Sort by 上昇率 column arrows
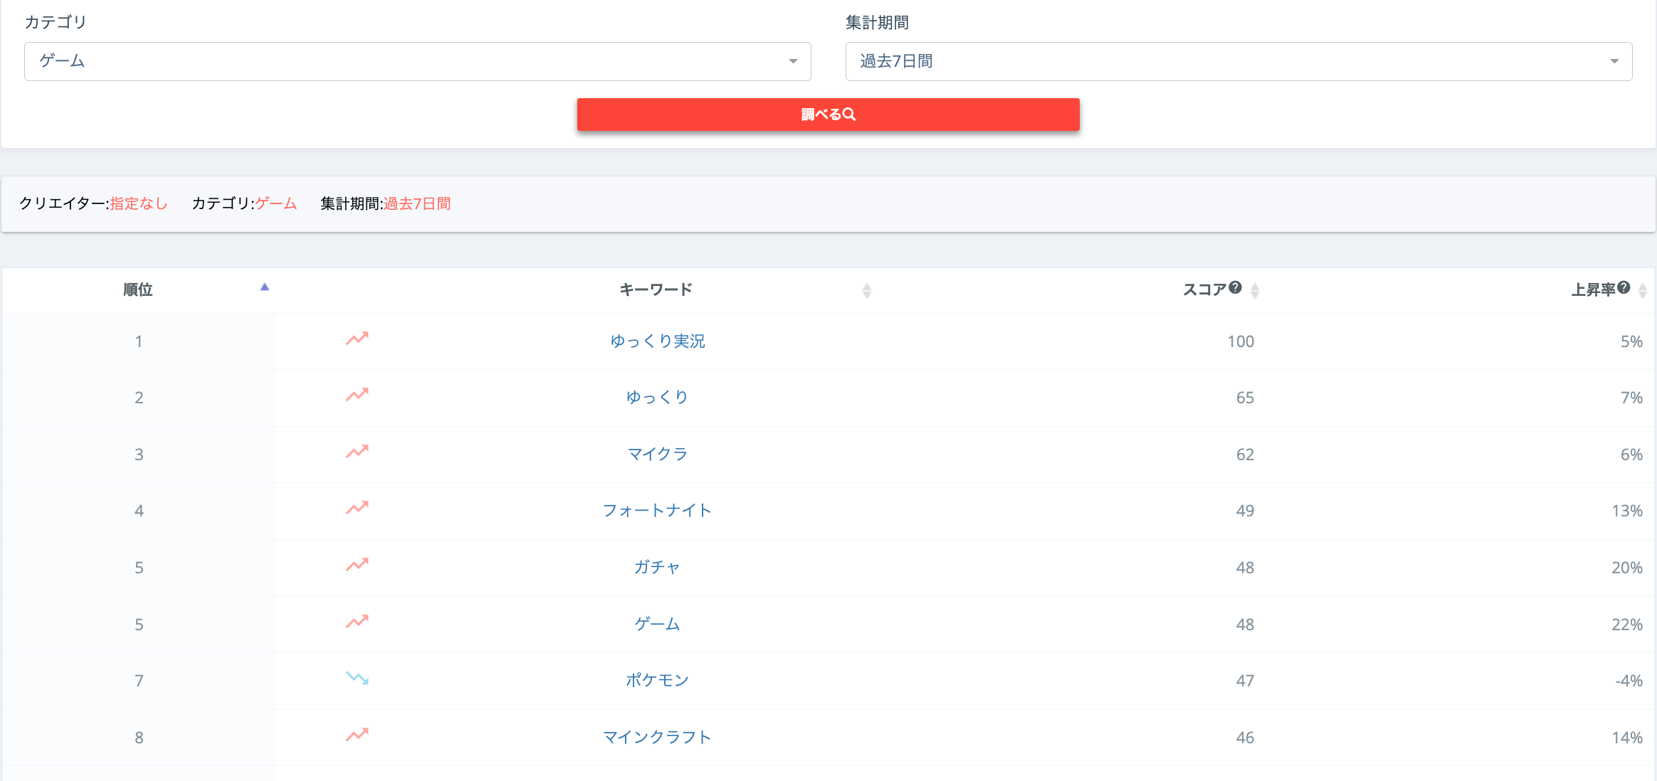Image resolution: width=1657 pixels, height=781 pixels. point(1642,290)
